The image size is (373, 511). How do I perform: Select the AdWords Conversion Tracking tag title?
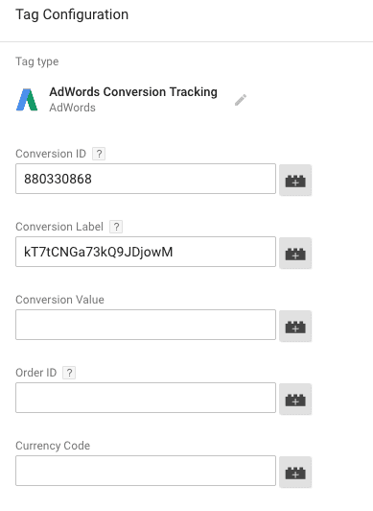[133, 92]
